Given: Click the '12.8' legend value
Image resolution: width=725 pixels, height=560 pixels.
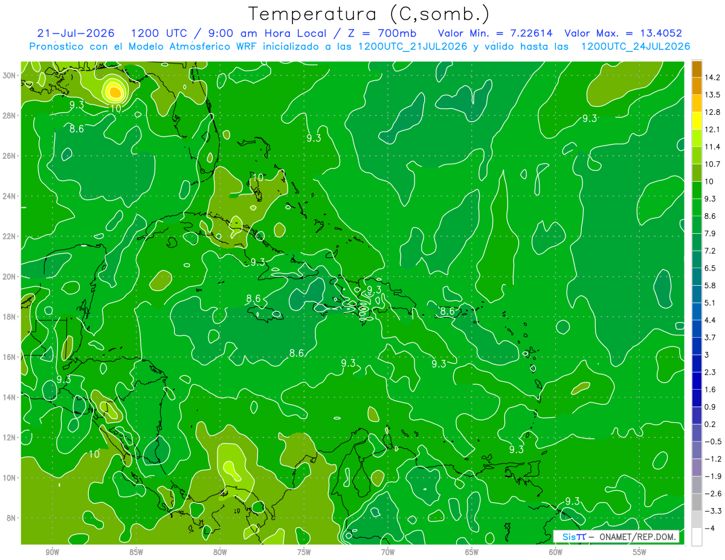Looking at the screenshot, I should (712, 112).
